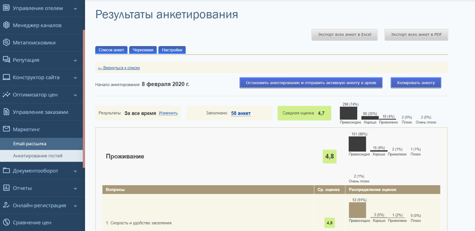Click the Репутация chat bubbles icon
The height and width of the screenshot is (231, 475).
6,60
